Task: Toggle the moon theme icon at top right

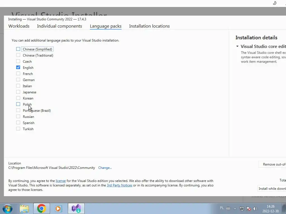Action: [275, 3]
